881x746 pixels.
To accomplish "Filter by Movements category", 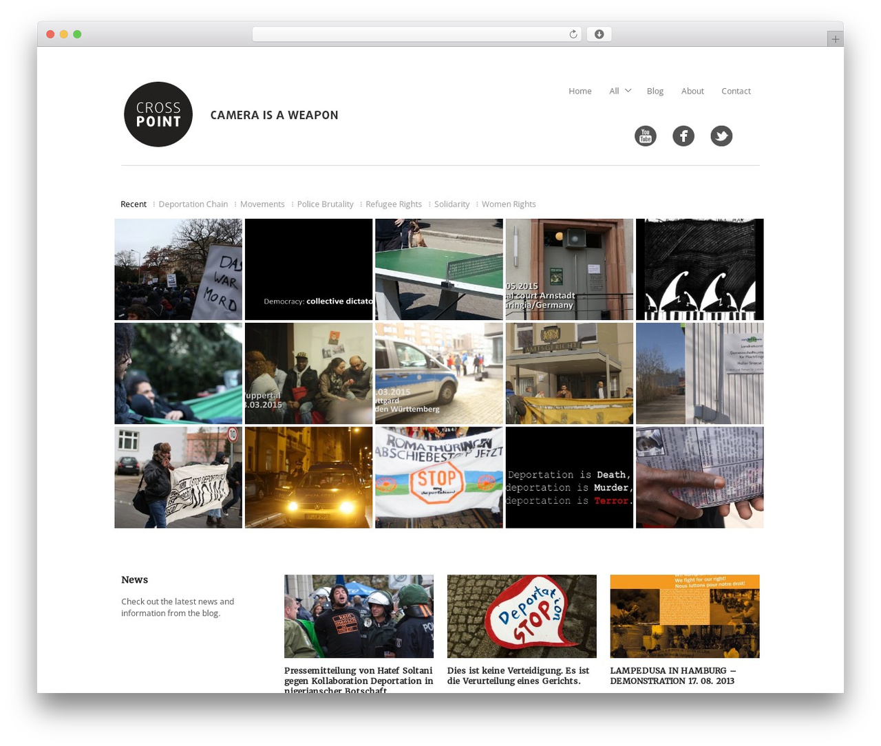I will tap(262, 204).
